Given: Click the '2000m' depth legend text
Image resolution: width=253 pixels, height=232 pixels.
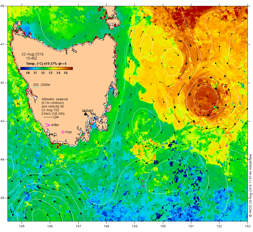Looking at the screenshot, I should tap(45, 85).
